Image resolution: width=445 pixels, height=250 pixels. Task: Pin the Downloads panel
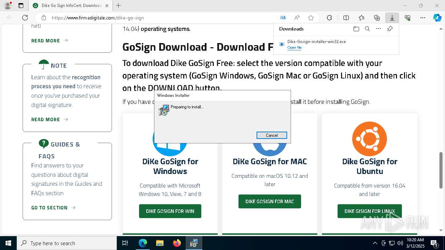390,29
